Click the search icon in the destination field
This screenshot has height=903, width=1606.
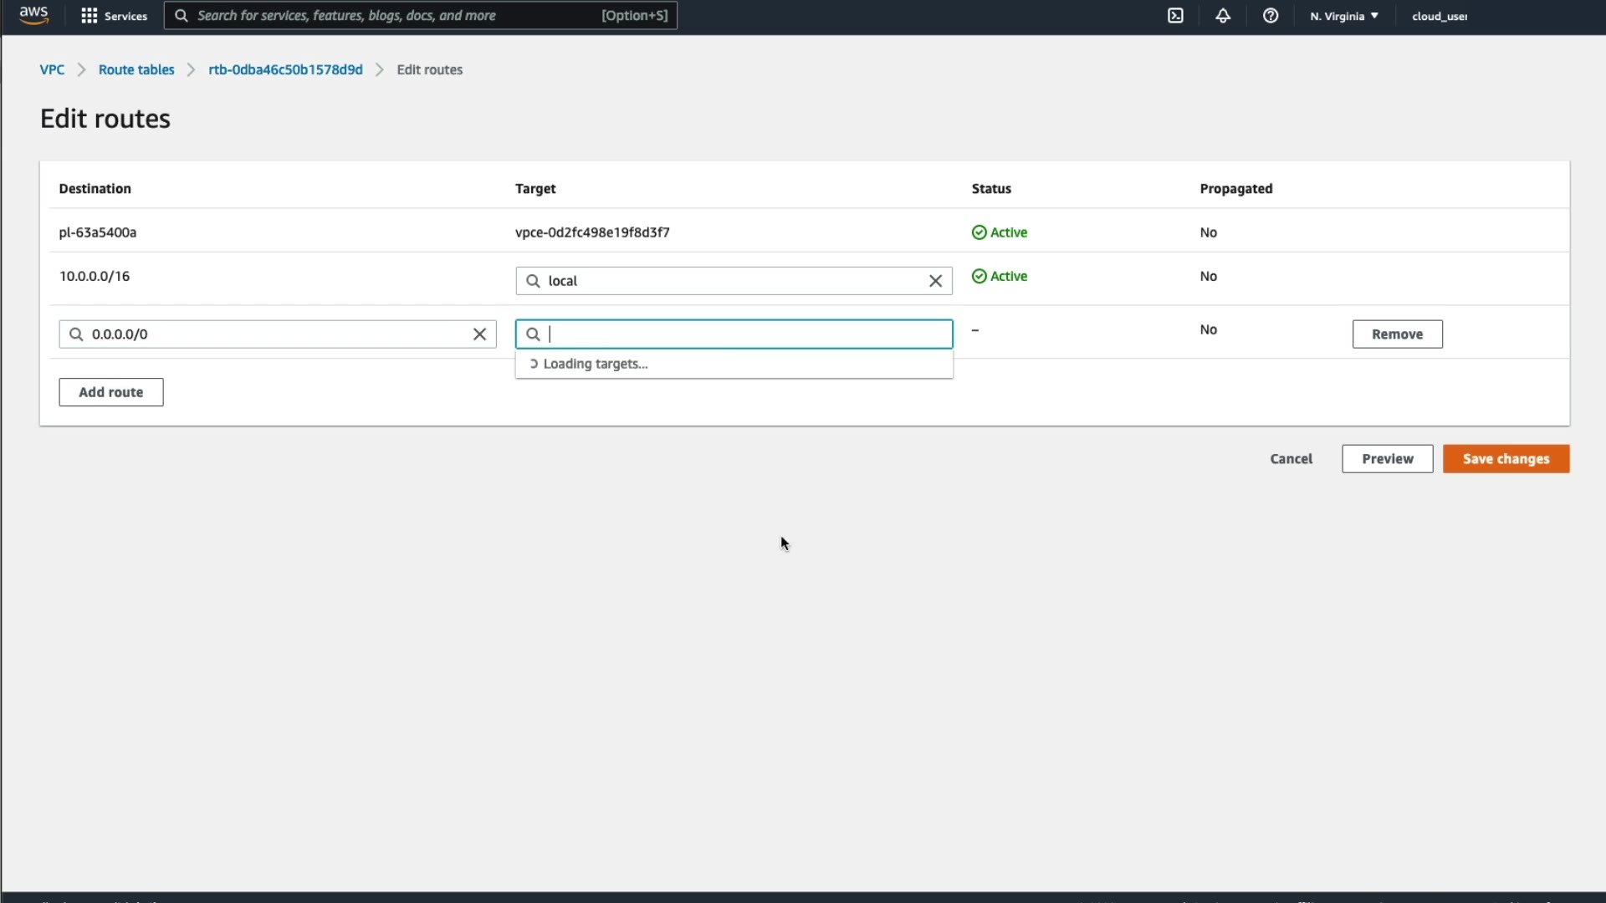point(76,334)
